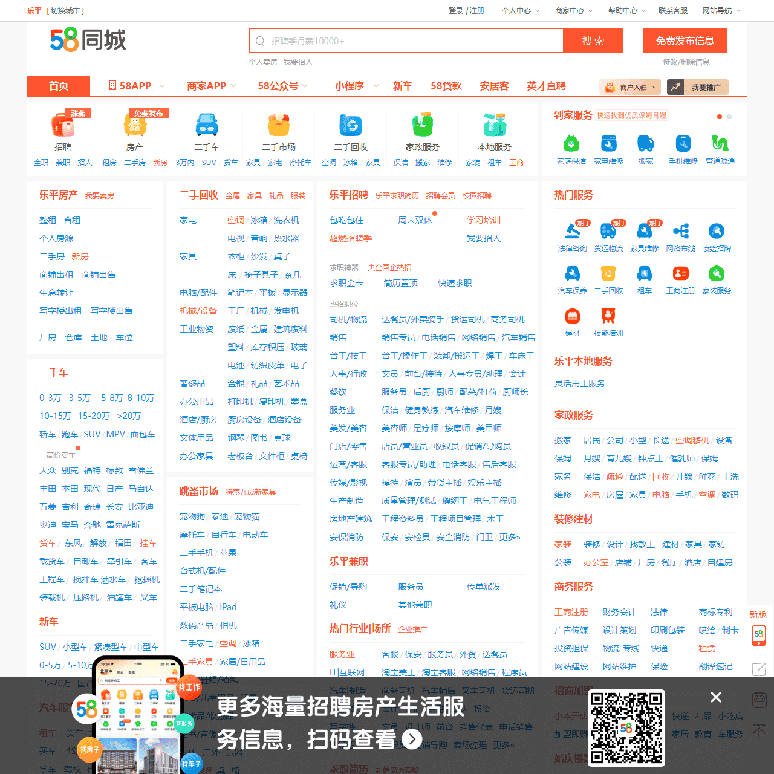Click the 管道疏通 pipe icon
Screen dimensions: 774x774
pos(720,144)
